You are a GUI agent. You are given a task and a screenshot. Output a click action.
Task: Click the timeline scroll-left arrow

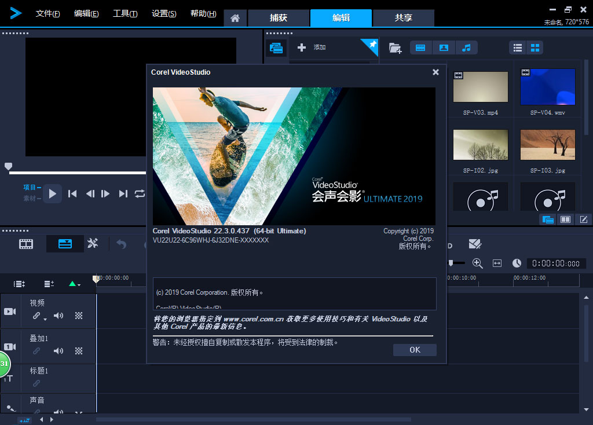point(42,419)
